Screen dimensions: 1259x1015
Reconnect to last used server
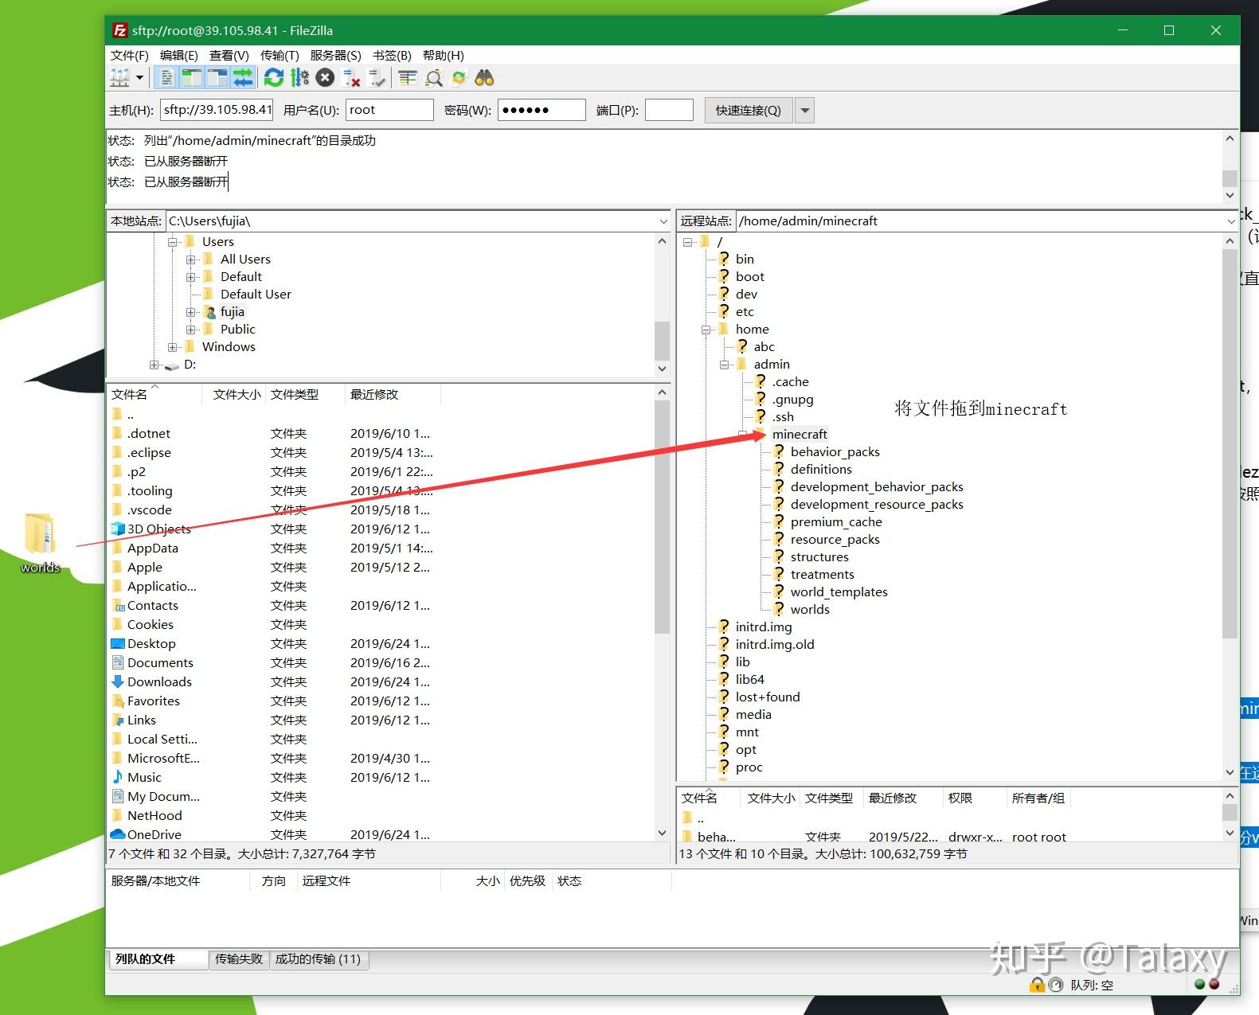(x=377, y=77)
